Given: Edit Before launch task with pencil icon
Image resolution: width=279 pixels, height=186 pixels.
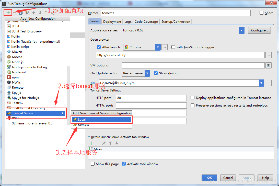Looking at the screenshot, I should point(104,143).
